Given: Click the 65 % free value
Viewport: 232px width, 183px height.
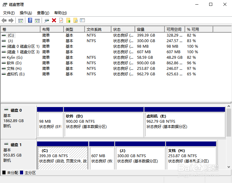Looking at the screenshot, I should (191, 74).
